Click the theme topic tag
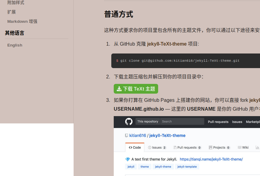This screenshot has width=260, height=176. pyautogui.click(x=144, y=167)
